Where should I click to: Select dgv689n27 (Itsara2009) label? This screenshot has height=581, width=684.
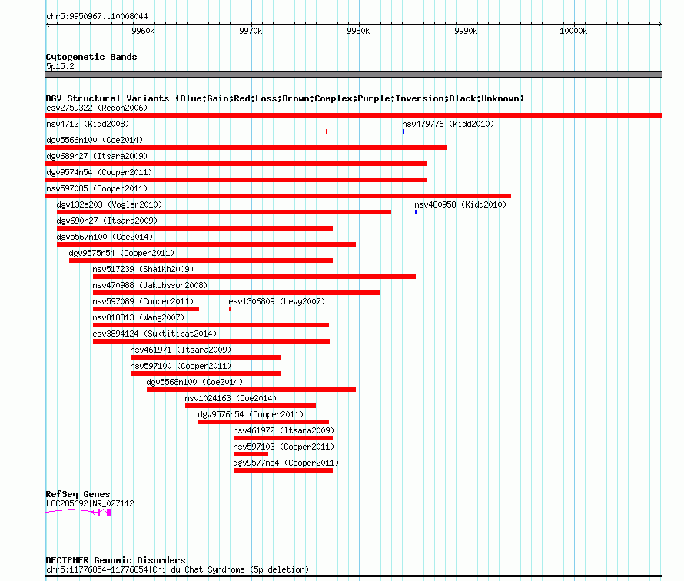97,156
